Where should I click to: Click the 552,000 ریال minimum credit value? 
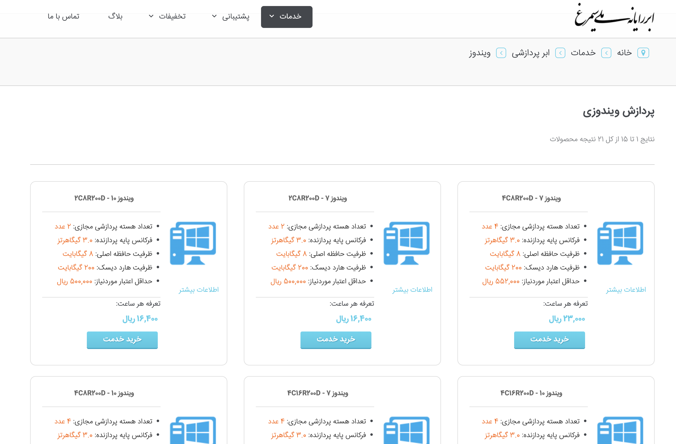tap(501, 281)
